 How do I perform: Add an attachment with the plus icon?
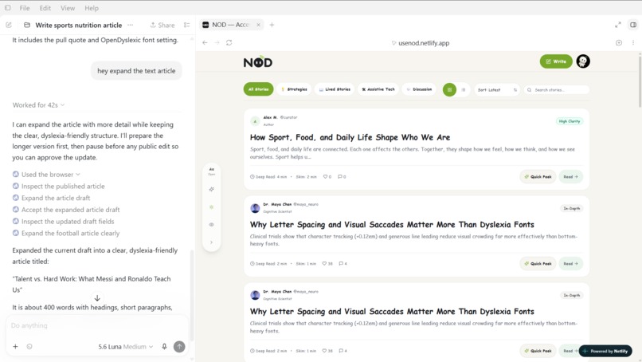coord(15,346)
